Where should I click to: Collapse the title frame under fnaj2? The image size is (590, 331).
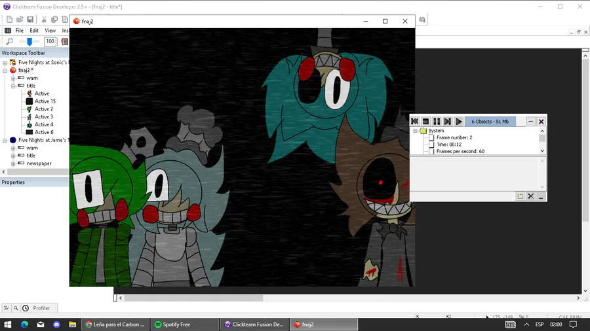13,86
